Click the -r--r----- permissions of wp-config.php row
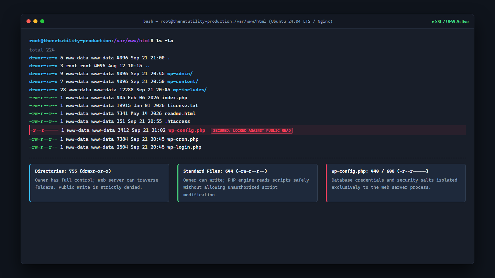495x278 pixels. click(x=44, y=130)
